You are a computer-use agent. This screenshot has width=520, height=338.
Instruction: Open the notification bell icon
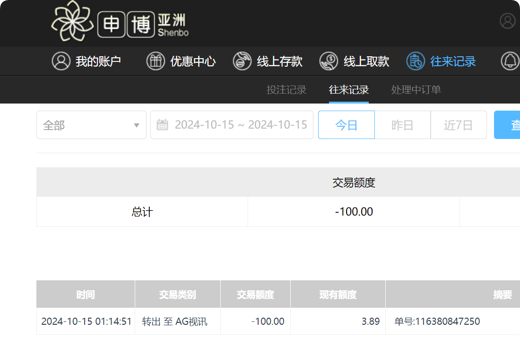[511, 61]
